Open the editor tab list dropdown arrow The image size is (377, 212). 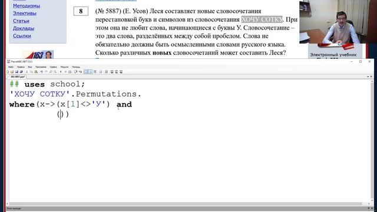point(368,77)
